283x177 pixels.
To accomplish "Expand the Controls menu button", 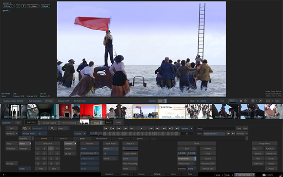I will coord(70,144).
